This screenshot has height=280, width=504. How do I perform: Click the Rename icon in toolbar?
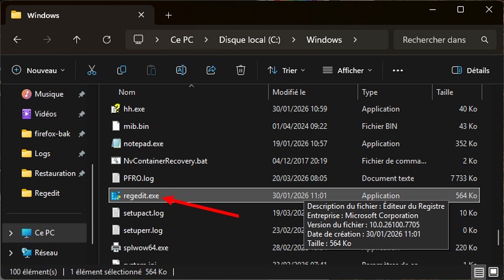[x=181, y=70]
